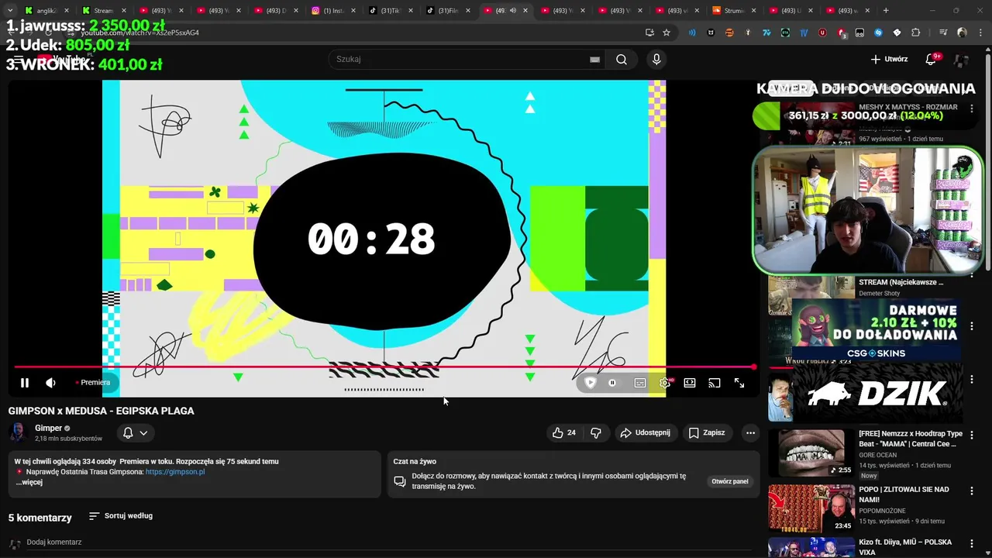Open player settings gear icon
Image resolution: width=992 pixels, height=558 pixels.
pos(665,383)
